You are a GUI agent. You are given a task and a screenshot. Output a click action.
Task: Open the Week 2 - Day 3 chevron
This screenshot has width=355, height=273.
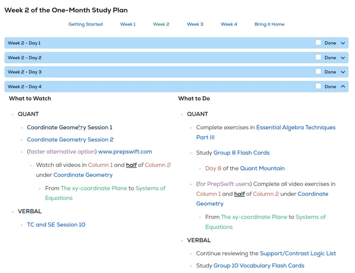(x=343, y=72)
